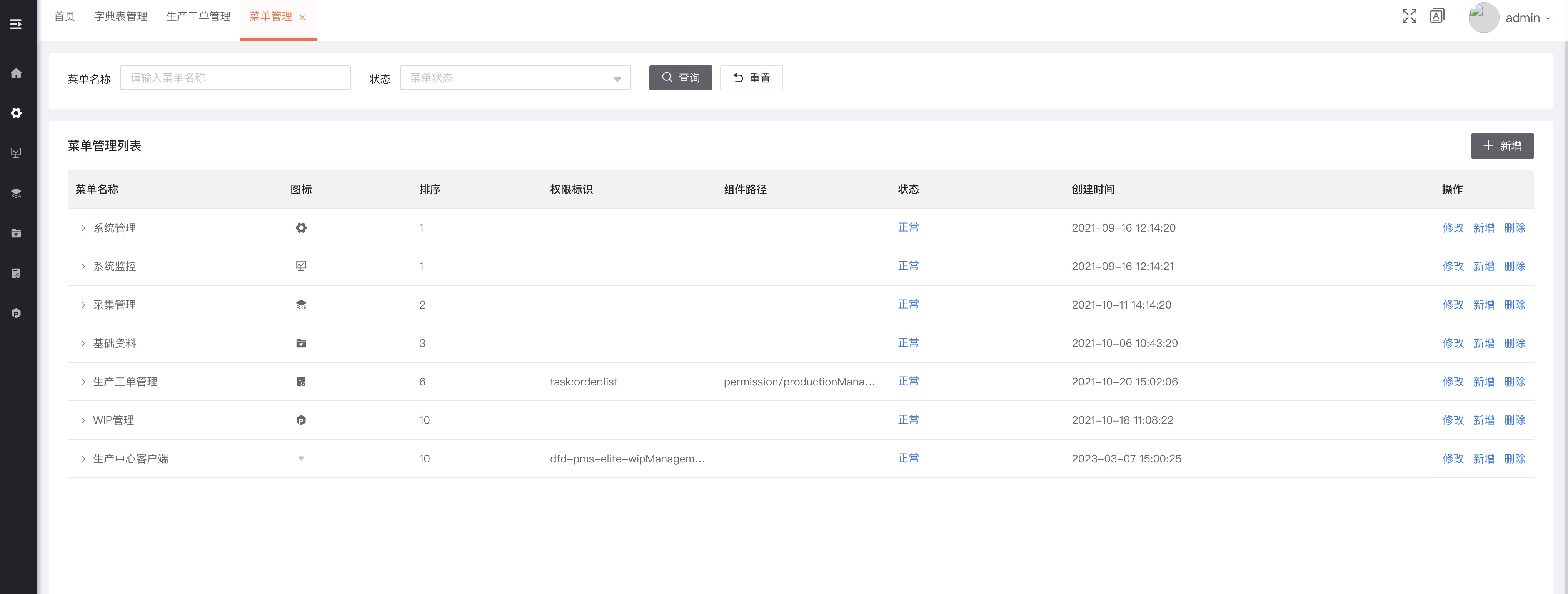Toggle the sidebar collapse hamburger icon
Screen dimensions: 1568x594
16,24
